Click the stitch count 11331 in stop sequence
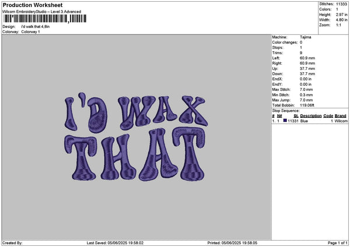 (293, 121)
